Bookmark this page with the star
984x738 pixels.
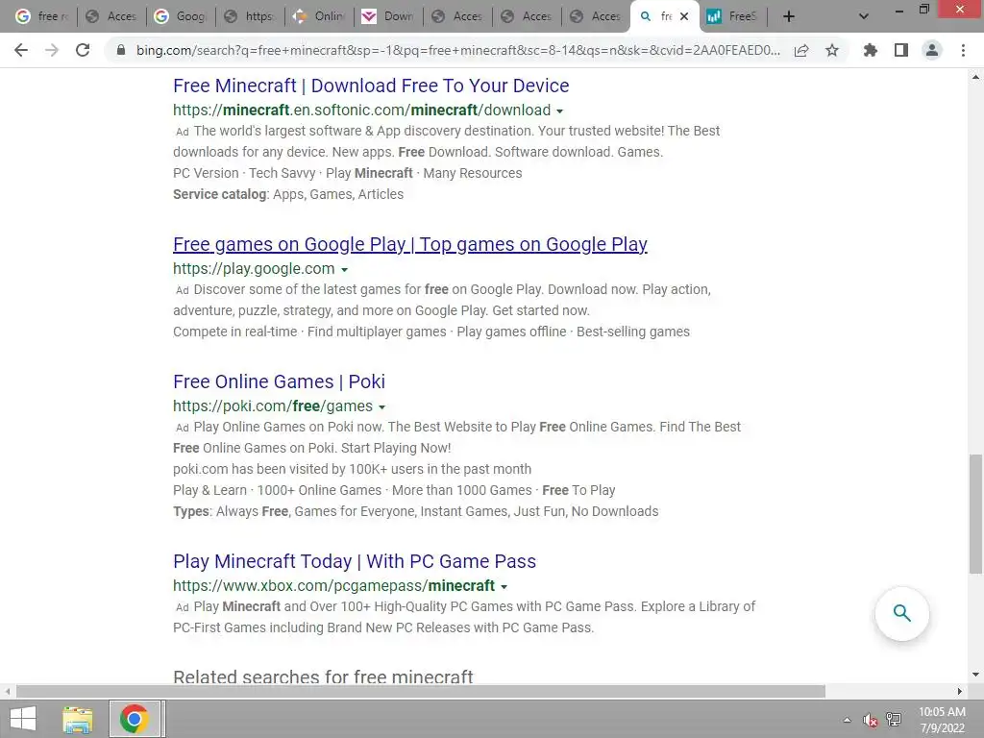(832, 50)
